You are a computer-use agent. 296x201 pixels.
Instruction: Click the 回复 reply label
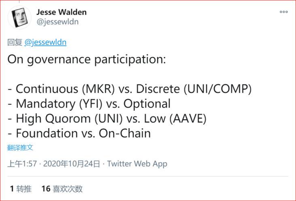point(15,42)
